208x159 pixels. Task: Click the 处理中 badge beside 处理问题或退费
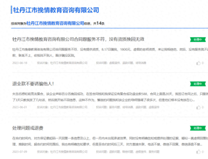pyautogui.click(x=198, y=128)
